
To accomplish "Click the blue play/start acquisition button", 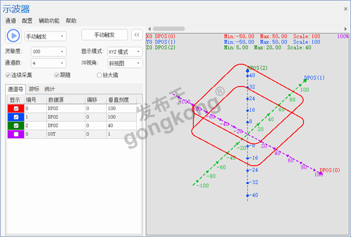I will coord(13,35).
